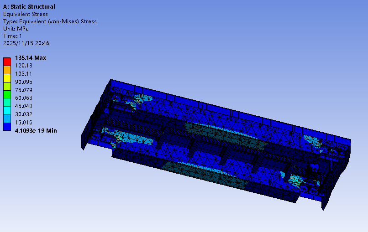Screen dimensions: 368x232
Task: Click the red color band in legend
Action: click(x=7, y=62)
